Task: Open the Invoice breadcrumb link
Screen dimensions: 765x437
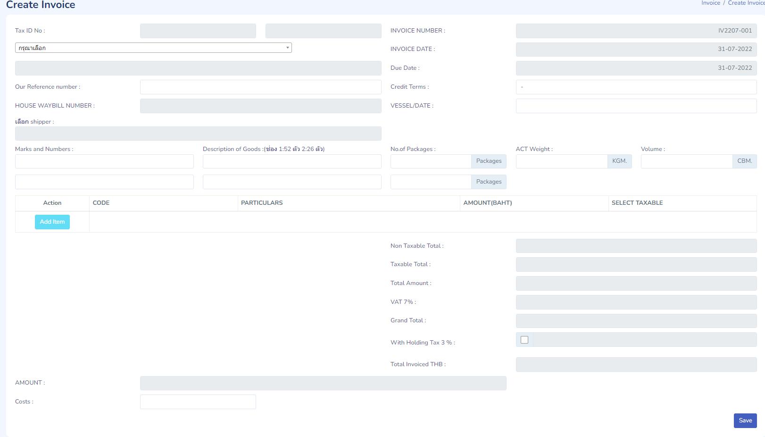Action: point(710,3)
